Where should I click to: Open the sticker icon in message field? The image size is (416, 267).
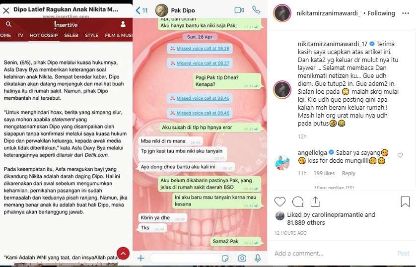coord(225,258)
